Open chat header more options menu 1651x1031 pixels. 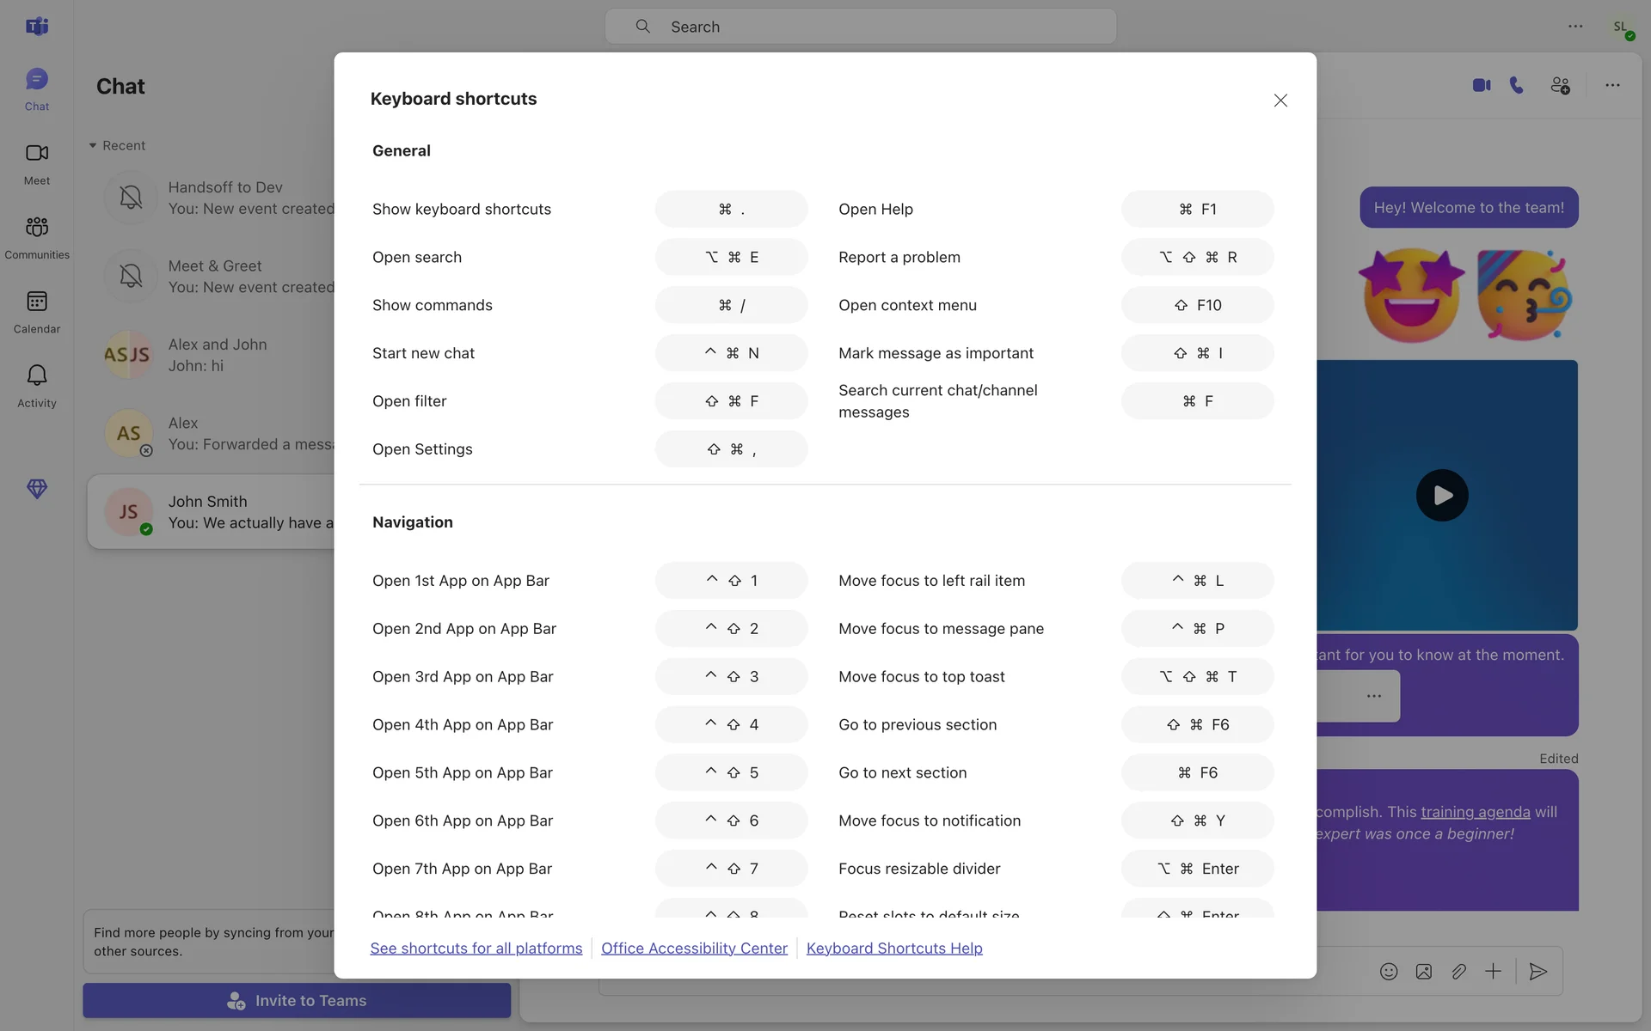click(x=1612, y=85)
